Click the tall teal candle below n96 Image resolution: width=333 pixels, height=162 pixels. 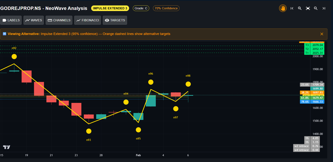151,101
